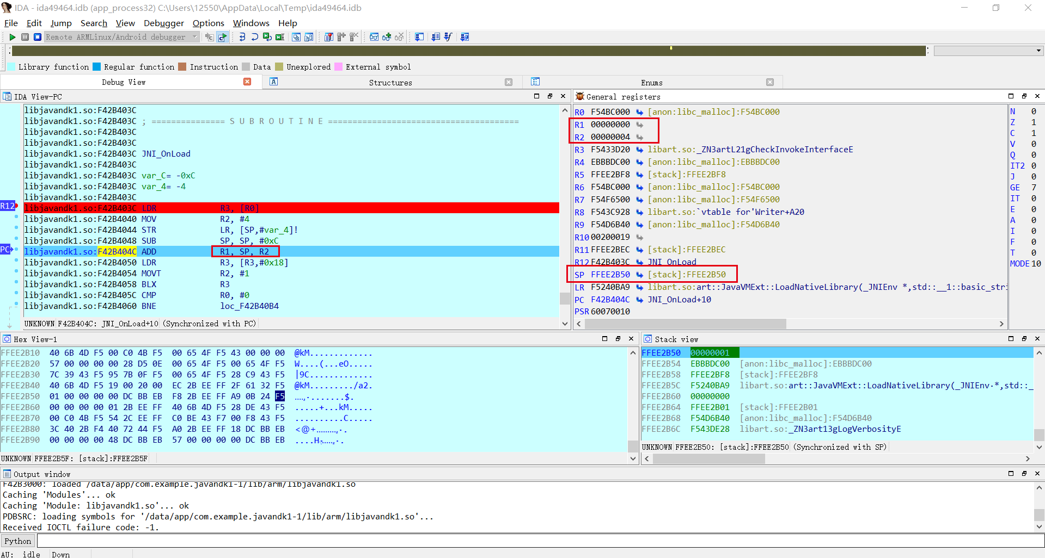1045x558 pixels.
Task: Toggle breakpoint dot at F42B4060 BNE line
Action: tap(16, 304)
